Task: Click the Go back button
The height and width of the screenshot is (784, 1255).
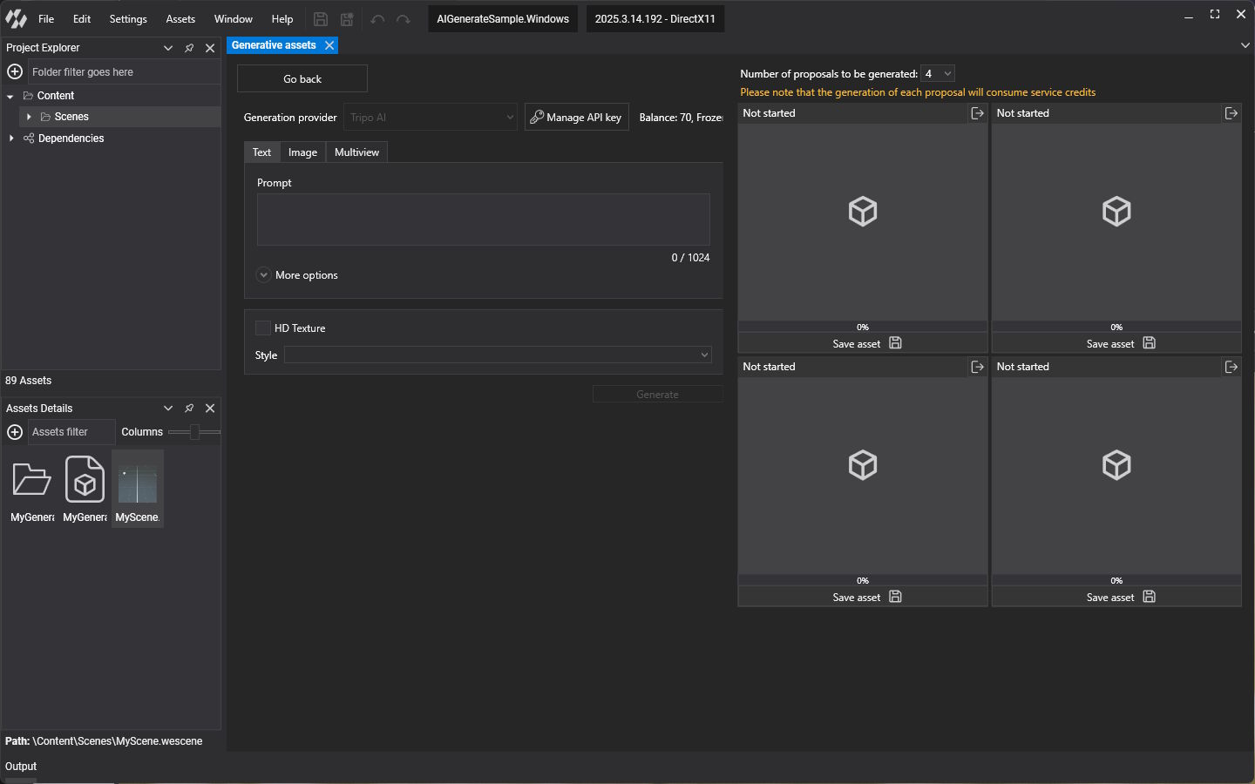Action: pyautogui.click(x=302, y=79)
